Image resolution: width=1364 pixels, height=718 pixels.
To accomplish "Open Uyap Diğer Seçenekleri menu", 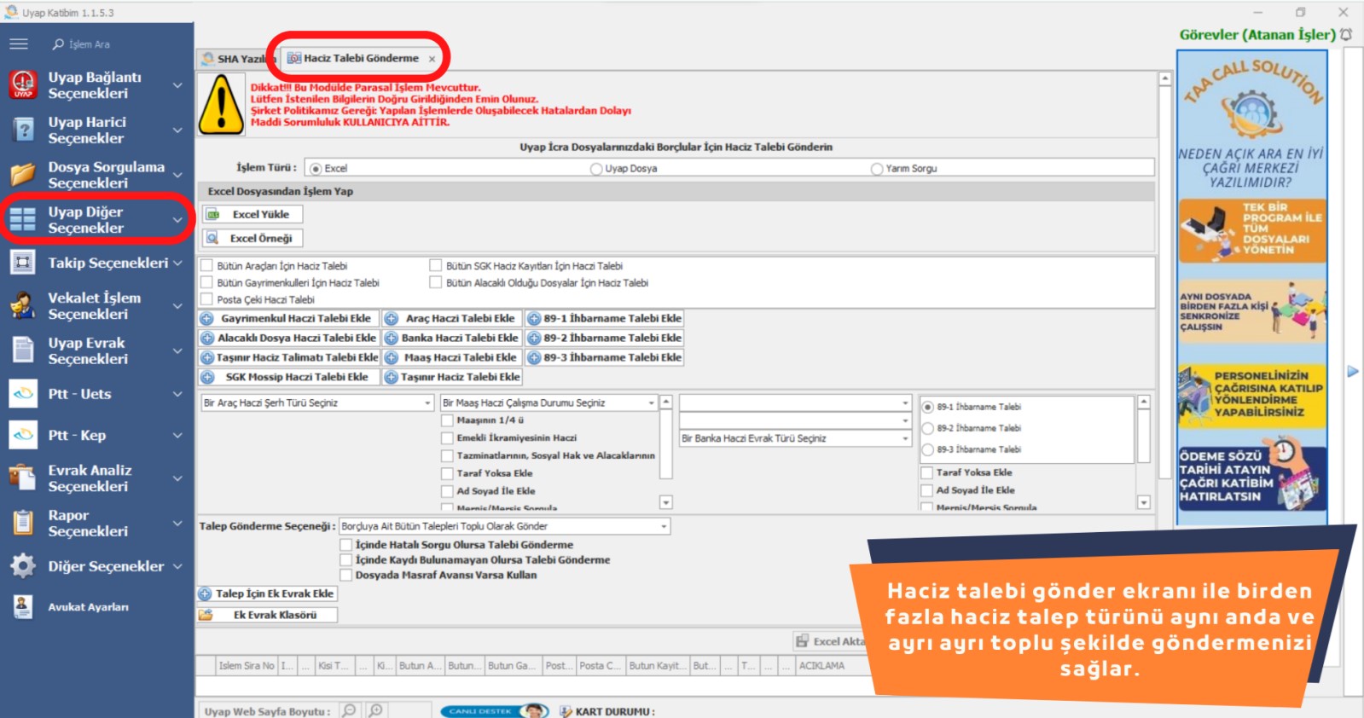I will tap(96, 219).
